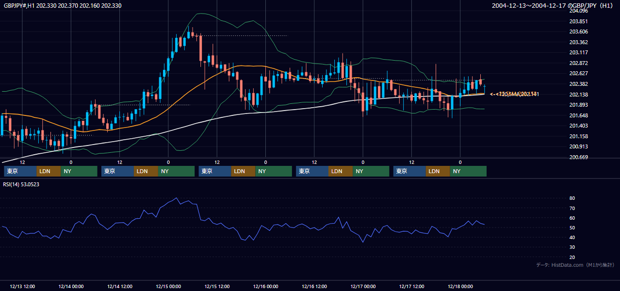Click price axis label 203.606
The image size is (620, 291).
point(578,32)
